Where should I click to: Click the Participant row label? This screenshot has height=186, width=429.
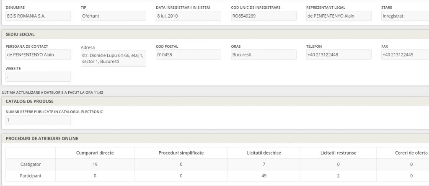[31, 176]
